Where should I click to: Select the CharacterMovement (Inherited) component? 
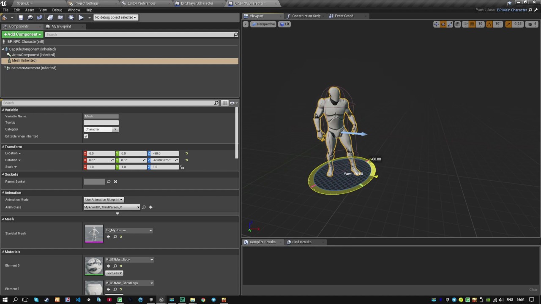tap(33, 68)
